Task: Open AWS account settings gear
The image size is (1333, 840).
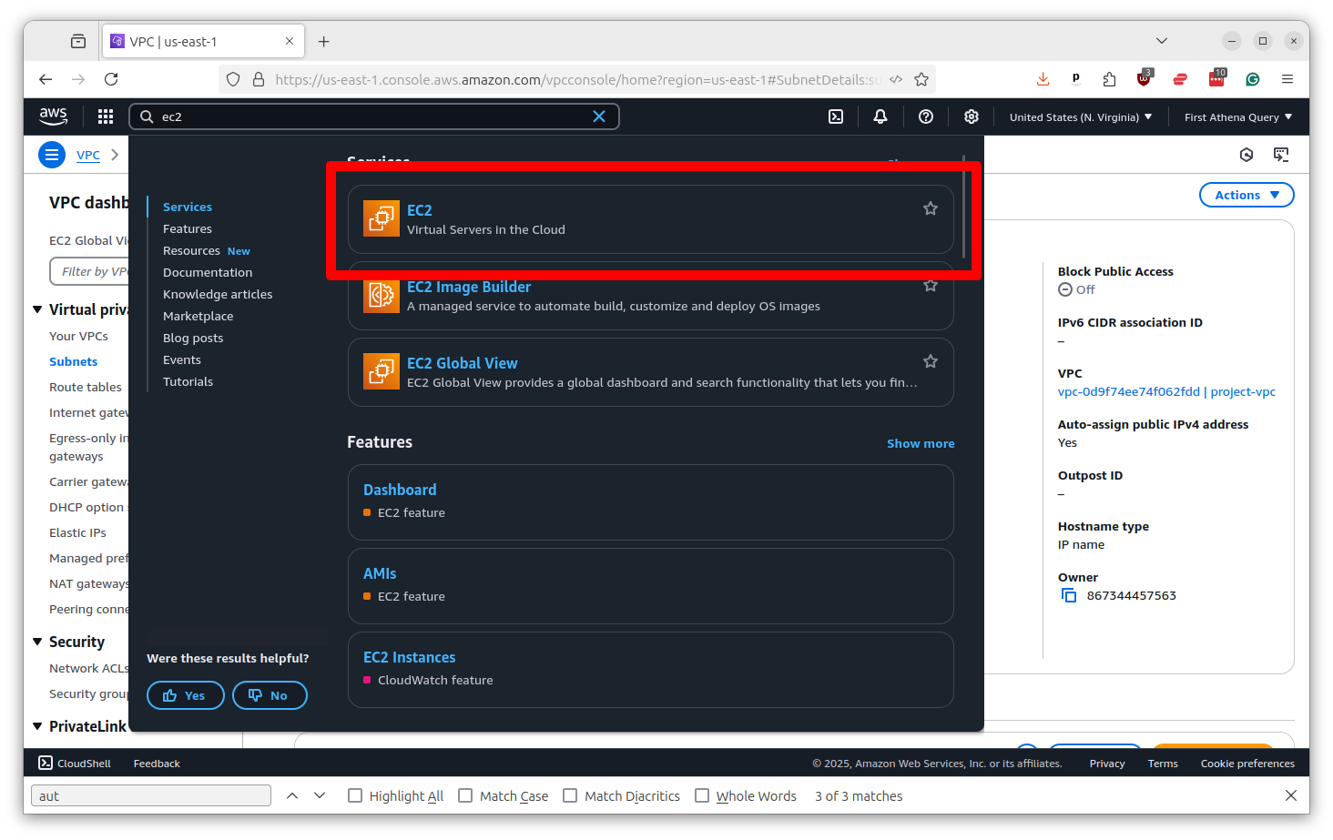Action: point(971,116)
